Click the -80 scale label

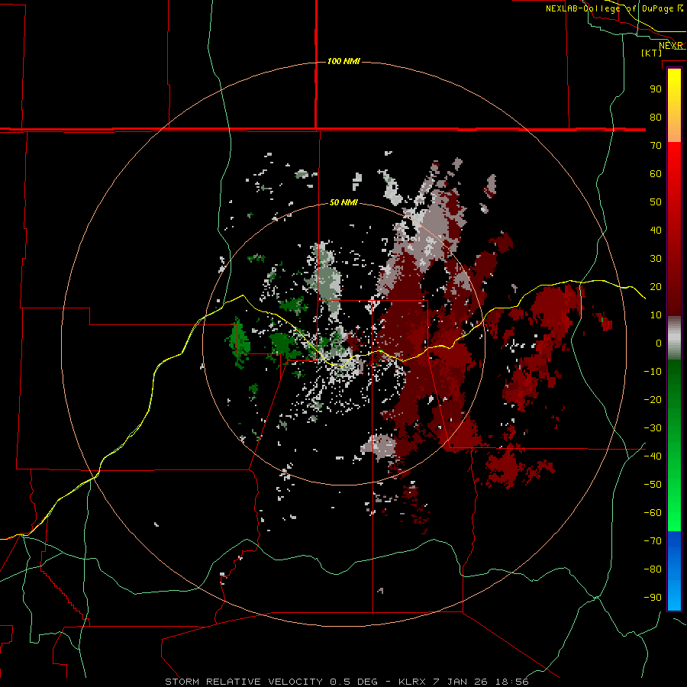[653, 569]
